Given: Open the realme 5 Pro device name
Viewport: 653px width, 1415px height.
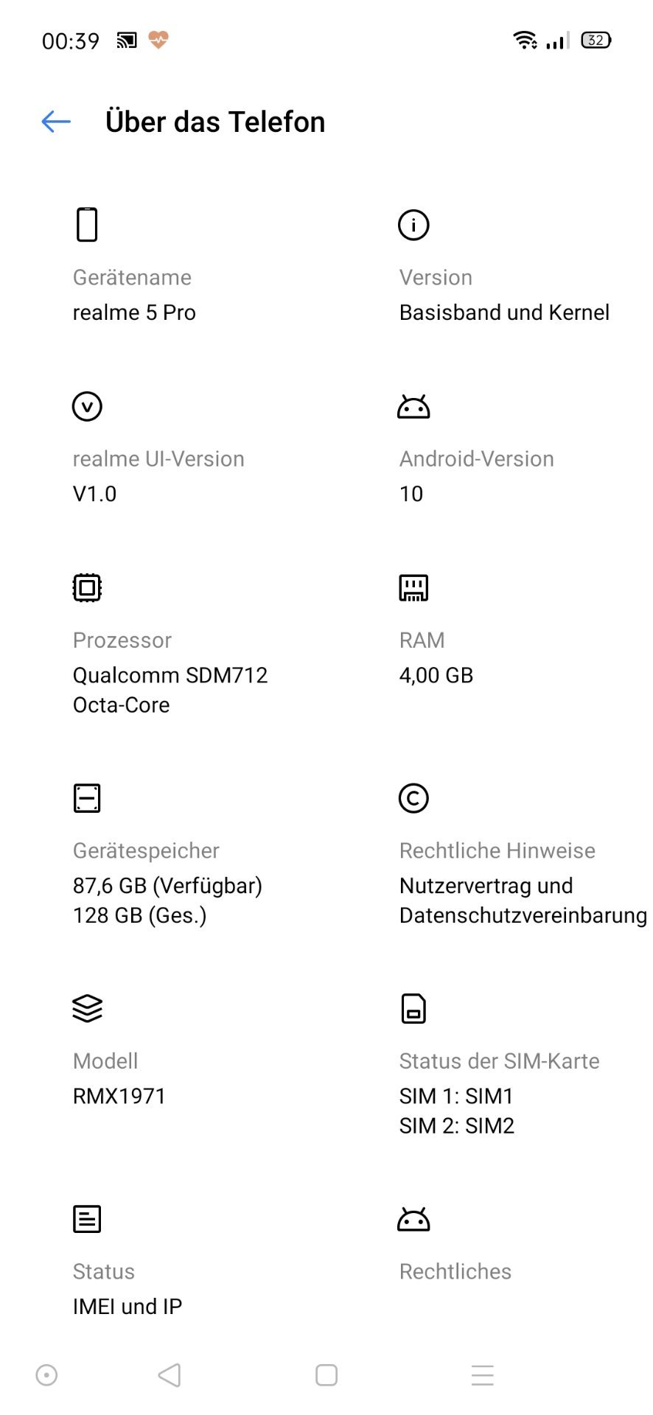Looking at the screenshot, I should click(134, 312).
